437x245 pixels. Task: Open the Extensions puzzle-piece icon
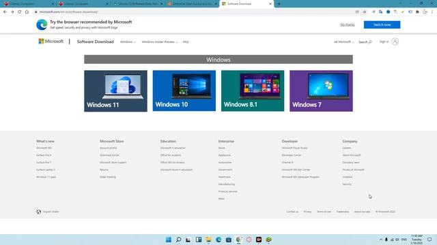pos(417,12)
